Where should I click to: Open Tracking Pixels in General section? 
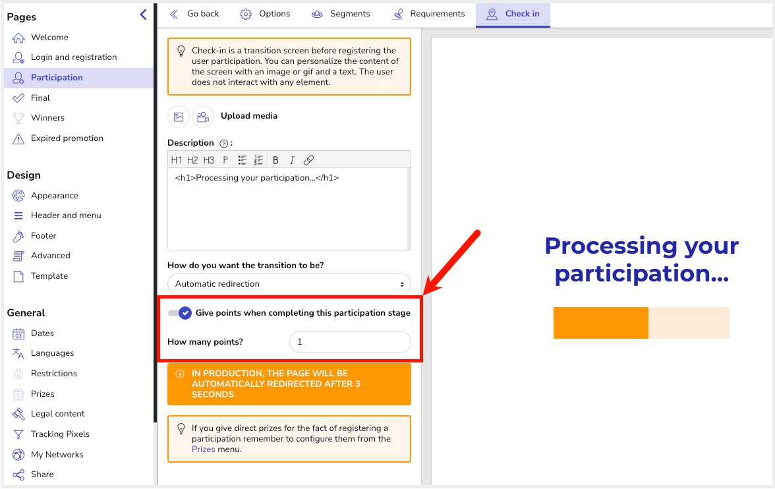tap(60, 434)
